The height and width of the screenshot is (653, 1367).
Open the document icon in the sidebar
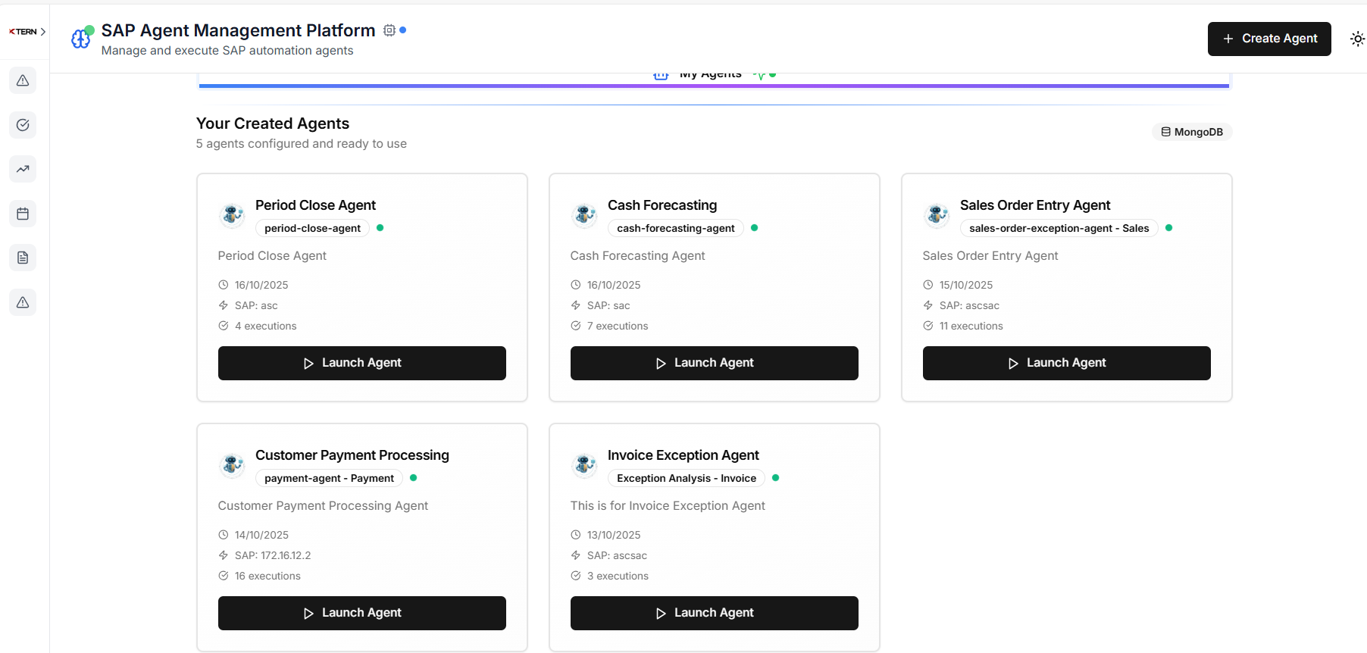pos(23,258)
